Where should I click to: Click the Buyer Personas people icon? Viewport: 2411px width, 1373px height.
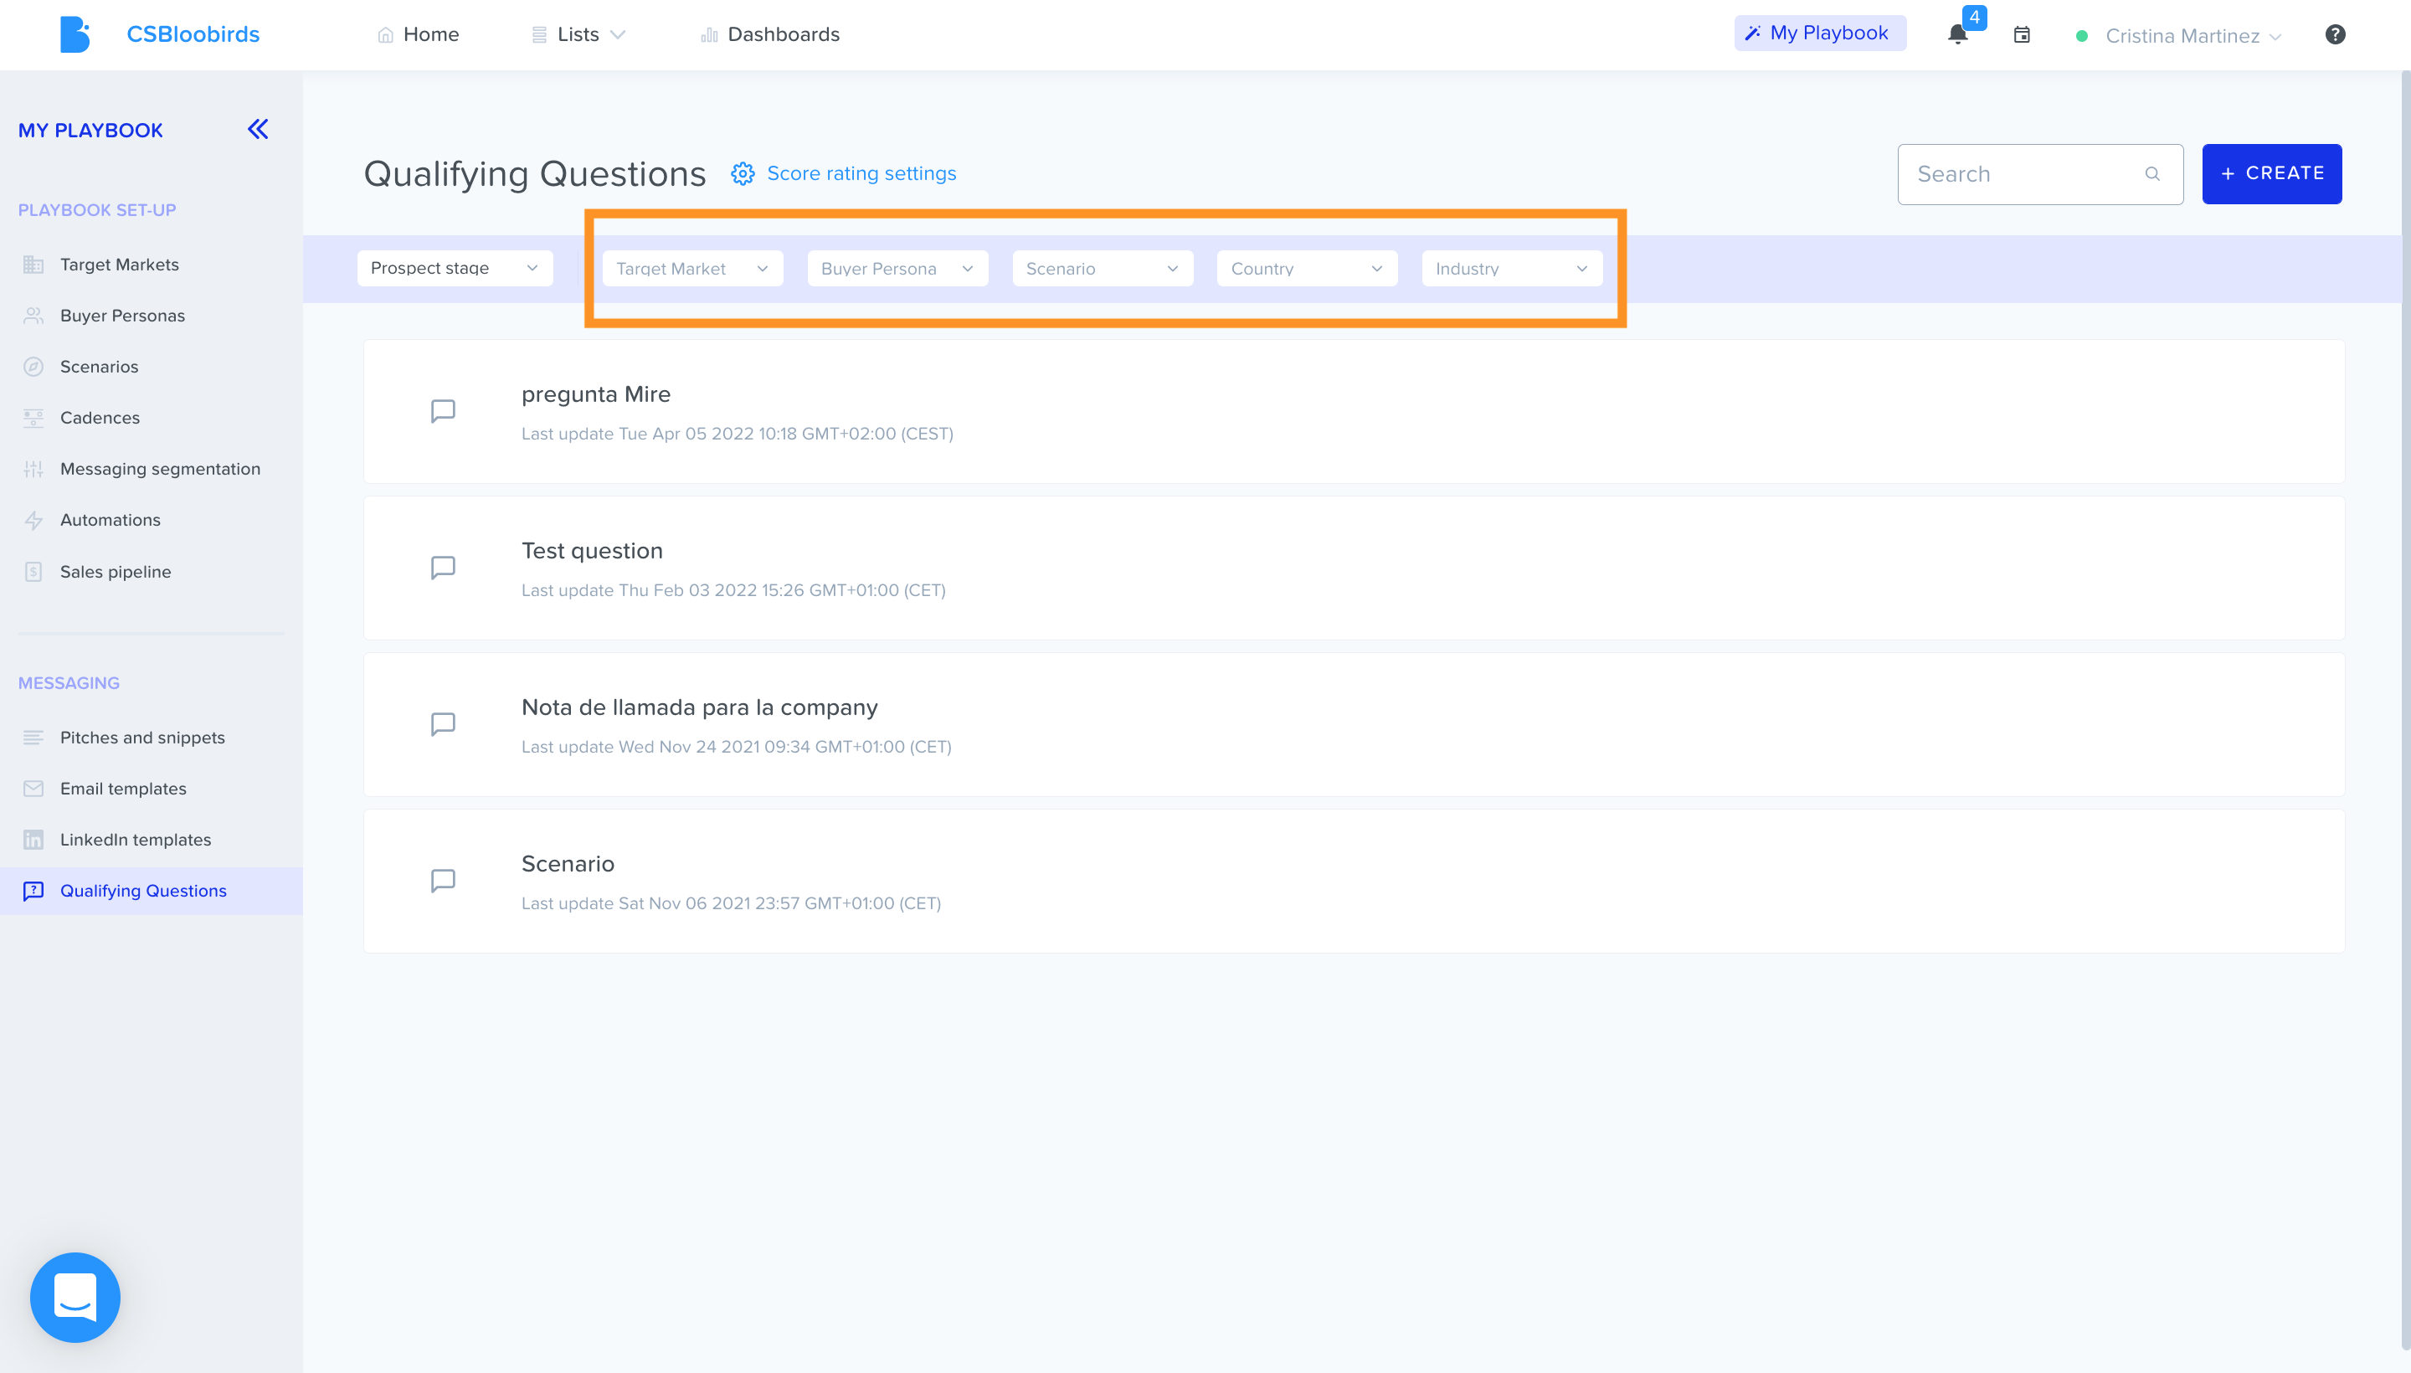(x=34, y=316)
